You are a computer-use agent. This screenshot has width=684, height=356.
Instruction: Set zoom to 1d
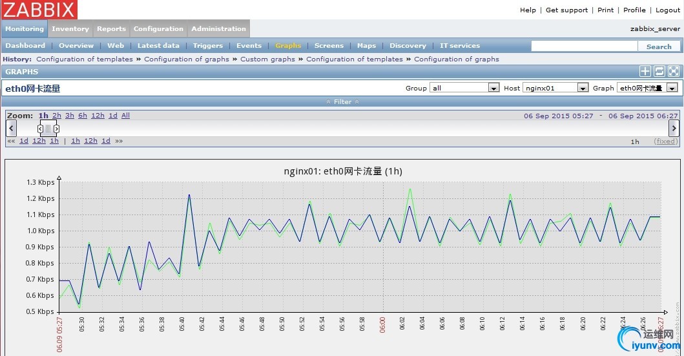[113, 116]
